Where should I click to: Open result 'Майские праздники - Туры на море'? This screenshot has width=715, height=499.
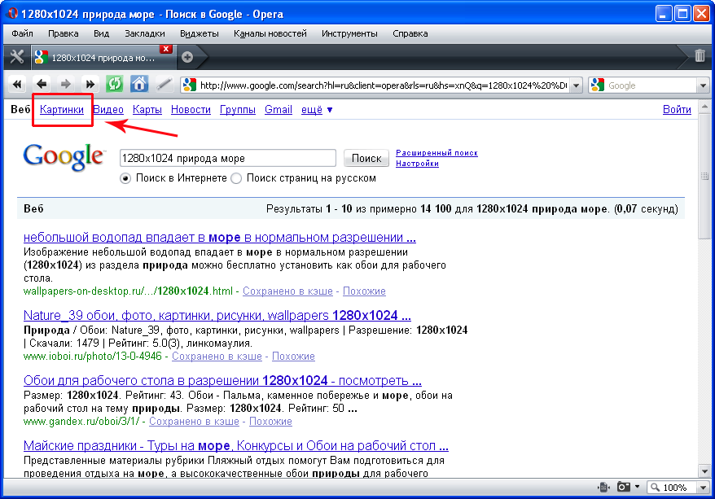coord(235,446)
